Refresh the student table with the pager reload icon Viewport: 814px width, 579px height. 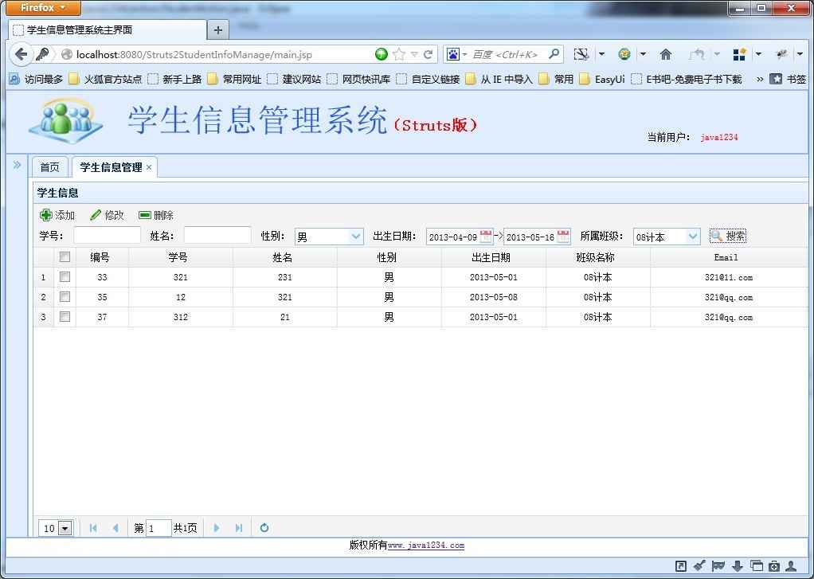264,528
